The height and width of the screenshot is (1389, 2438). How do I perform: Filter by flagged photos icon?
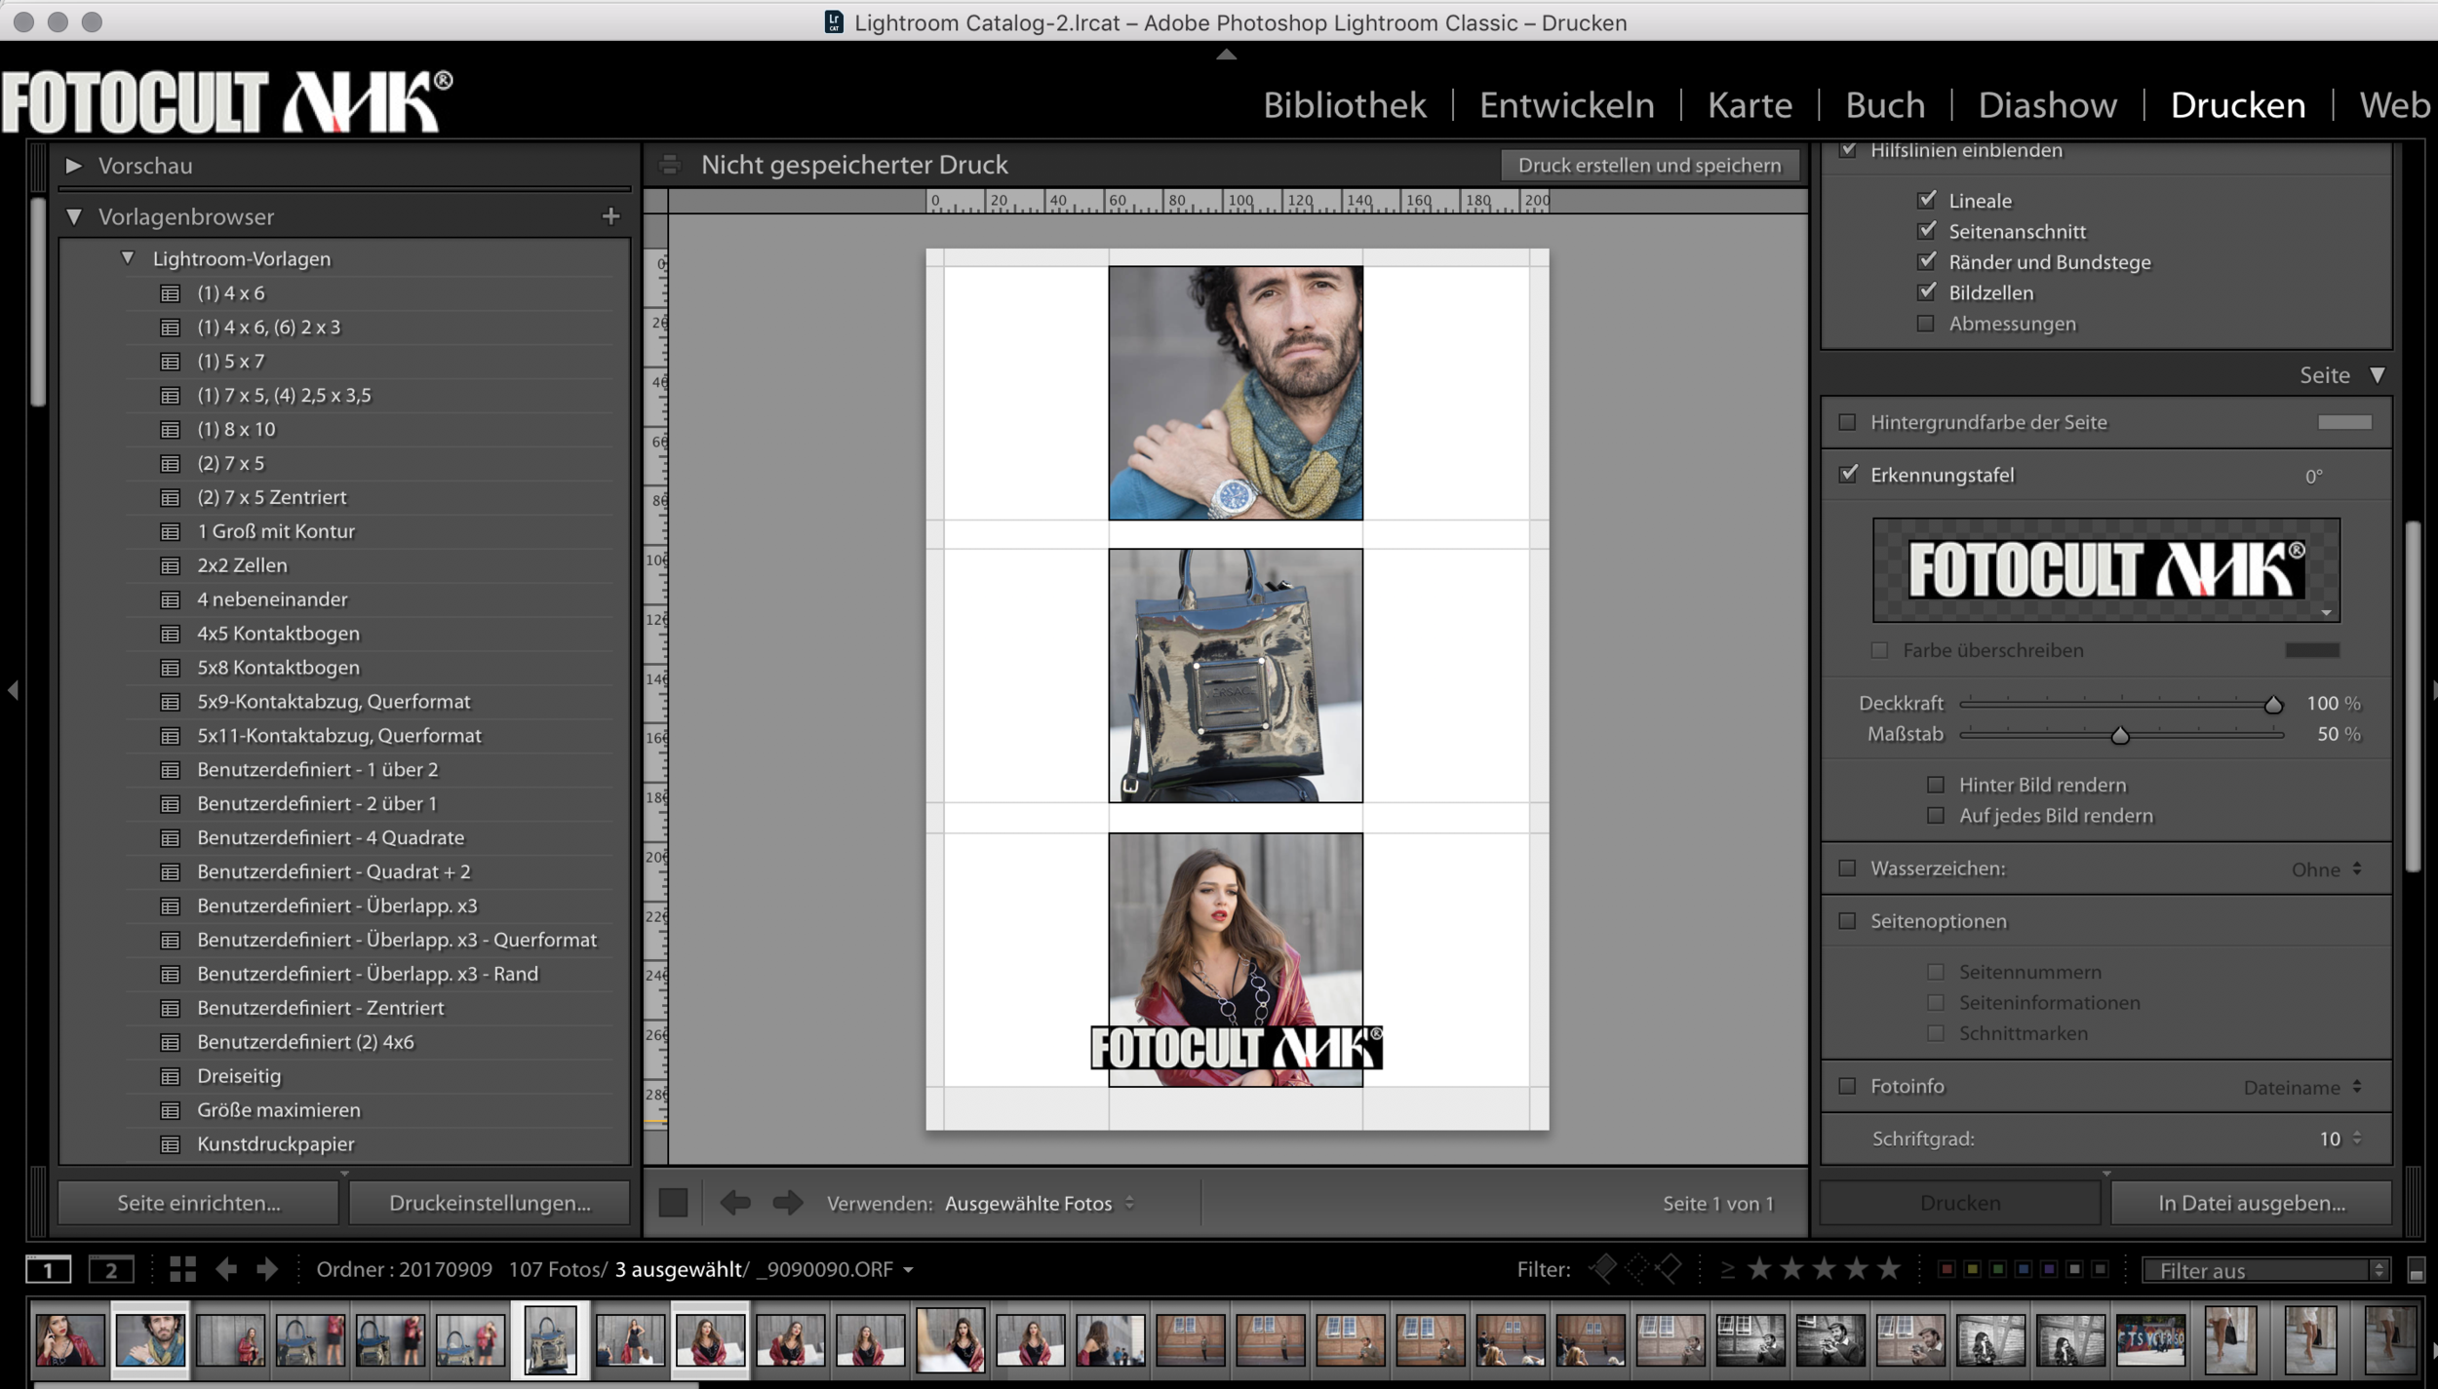(x=1603, y=1269)
